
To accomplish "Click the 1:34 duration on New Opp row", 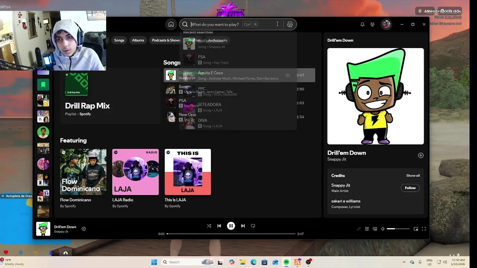I will 300,117.
